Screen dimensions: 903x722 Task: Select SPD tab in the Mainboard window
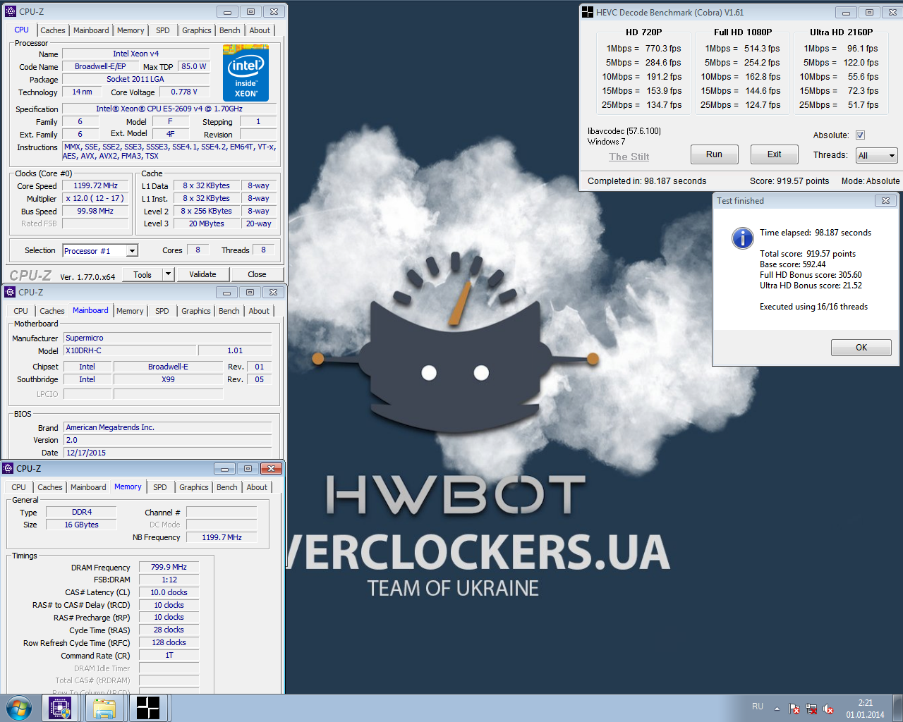tap(162, 311)
